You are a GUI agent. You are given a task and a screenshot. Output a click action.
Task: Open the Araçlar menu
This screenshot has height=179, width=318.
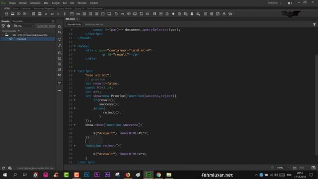[x=56, y=3]
